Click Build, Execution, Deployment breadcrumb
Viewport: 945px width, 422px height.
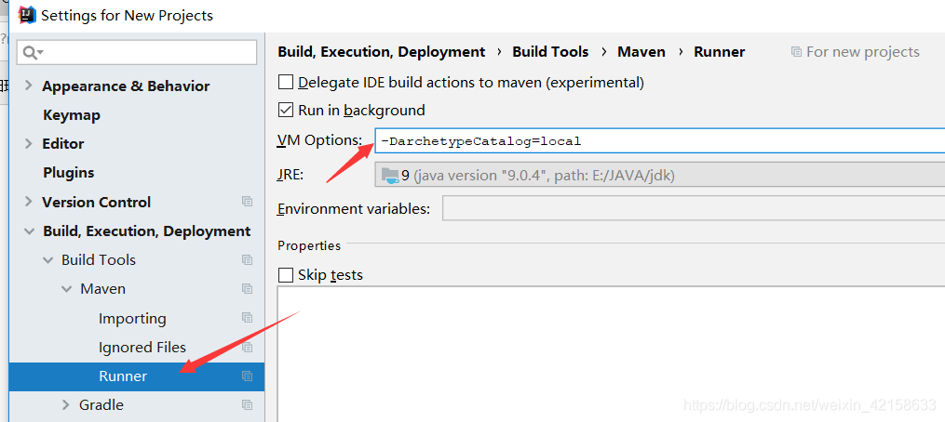tap(382, 52)
